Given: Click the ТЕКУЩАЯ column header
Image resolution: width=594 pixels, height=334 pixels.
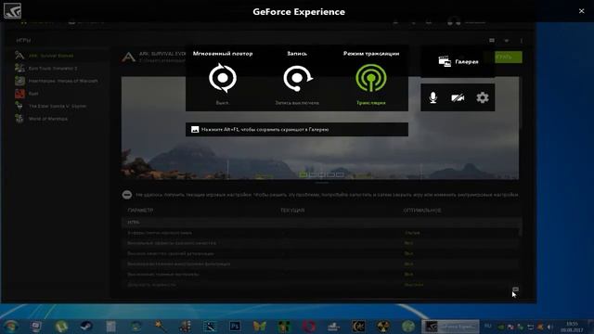Looking at the screenshot, I should [x=292, y=211].
